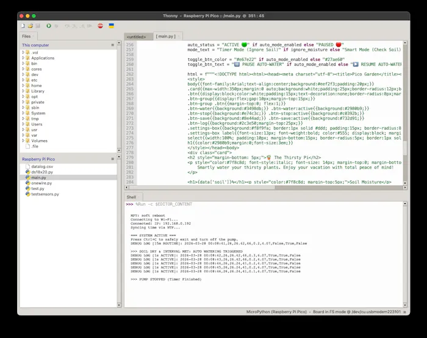Click the Step over toolbar icon

[67, 26]
